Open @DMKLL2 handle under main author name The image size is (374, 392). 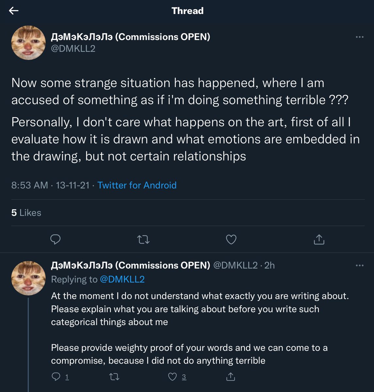click(73, 49)
